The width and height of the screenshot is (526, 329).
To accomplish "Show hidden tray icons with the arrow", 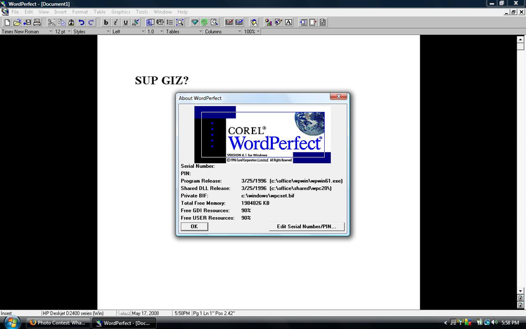I will coord(446,323).
